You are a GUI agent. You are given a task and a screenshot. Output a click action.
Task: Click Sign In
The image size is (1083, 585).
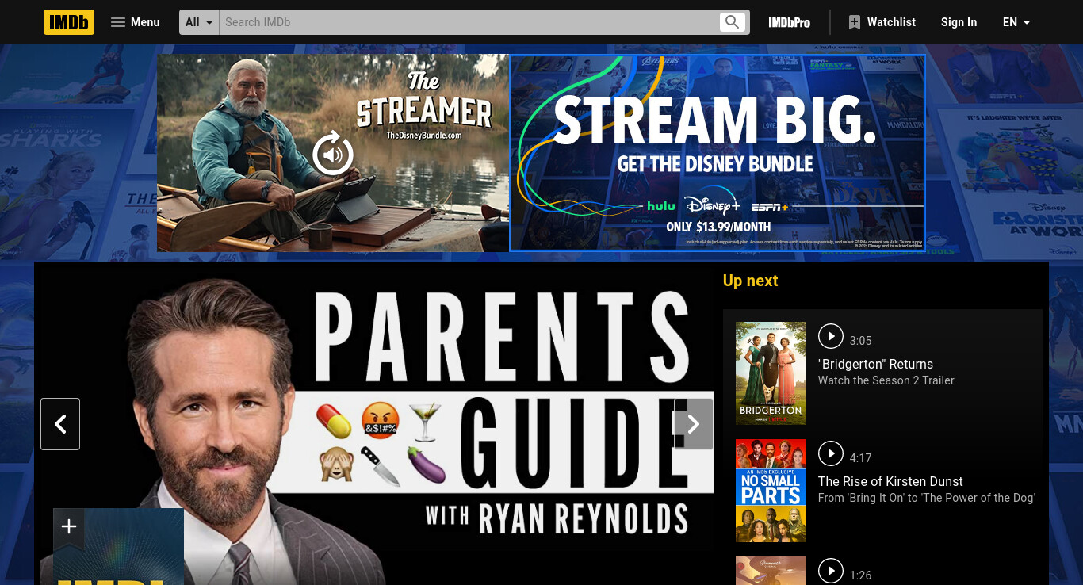[x=959, y=22]
